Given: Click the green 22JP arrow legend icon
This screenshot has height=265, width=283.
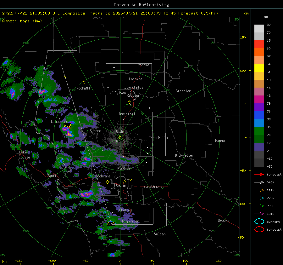Looking at the screenshot, I should pos(259,206).
